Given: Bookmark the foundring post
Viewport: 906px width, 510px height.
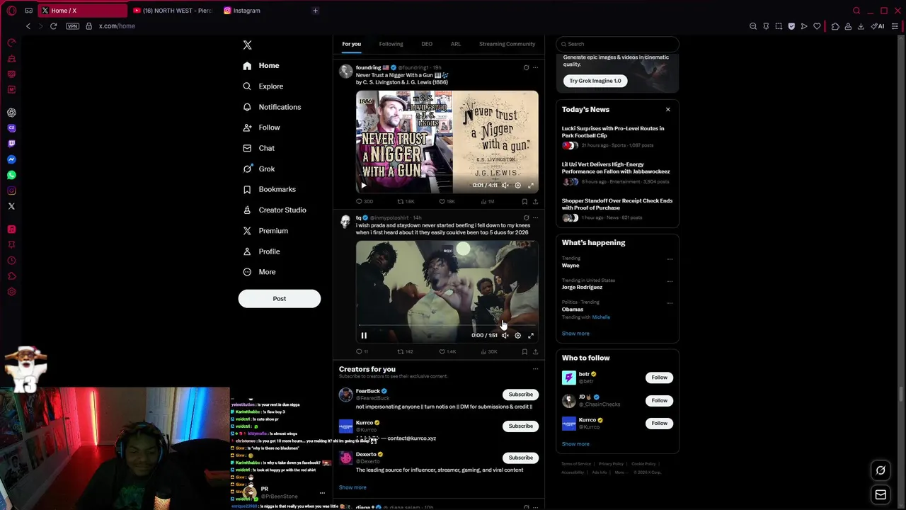Looking at the screenshot, I should 524,201.
